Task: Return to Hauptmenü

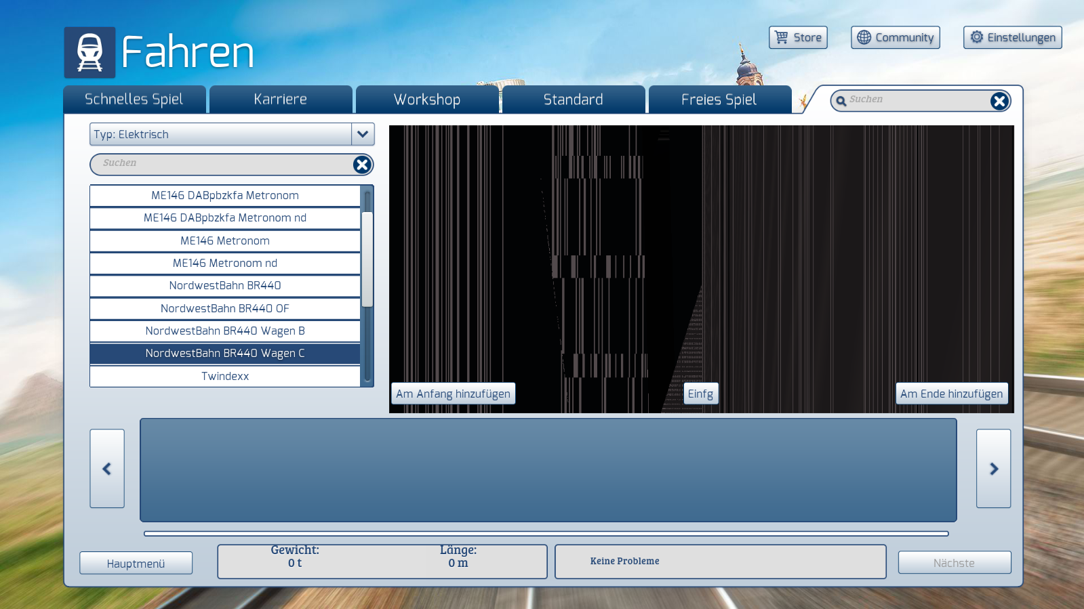Action: 136,563
